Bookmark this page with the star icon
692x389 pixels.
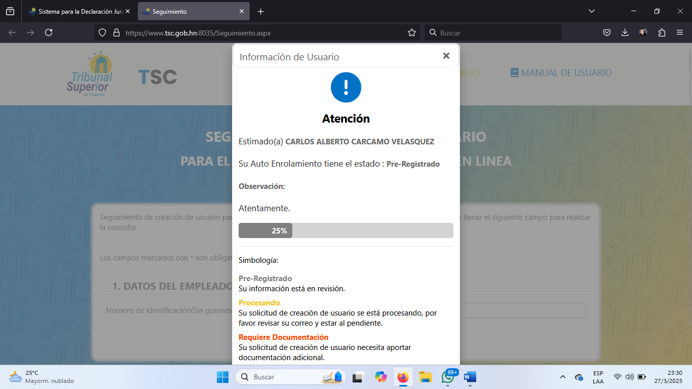pos(412,32)
